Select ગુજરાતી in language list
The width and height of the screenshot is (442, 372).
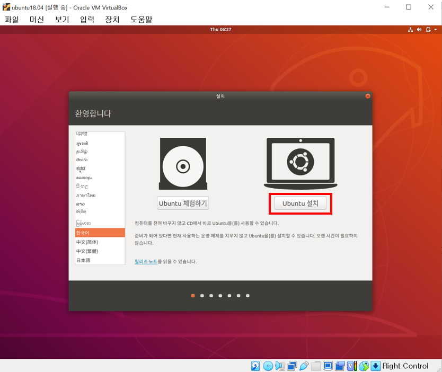pyautogui.click(x=100, y=143)
